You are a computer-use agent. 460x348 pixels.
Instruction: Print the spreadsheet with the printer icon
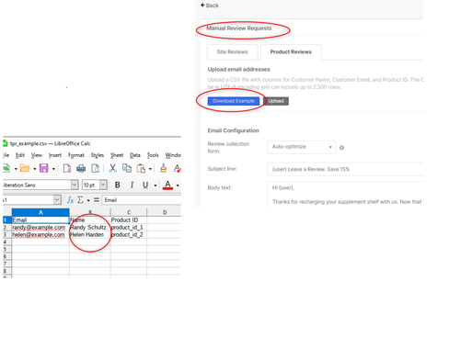[81, 168]
